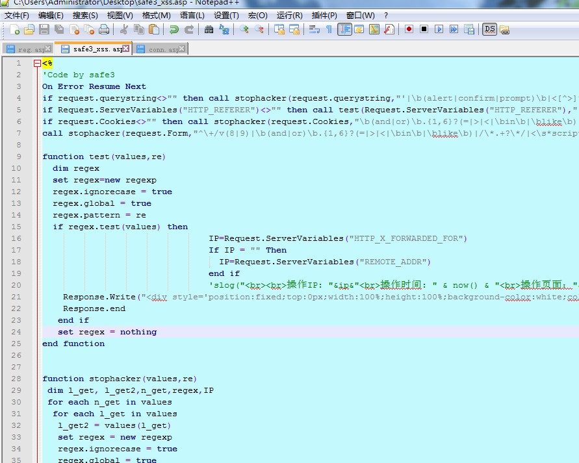The image size is (579, 463).
Task: Click line number 24 in the margin
Action: pyautogui.click(x=16, y=332)
